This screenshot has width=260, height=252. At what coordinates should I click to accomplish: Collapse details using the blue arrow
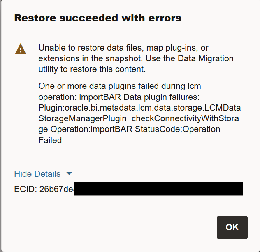69,173
